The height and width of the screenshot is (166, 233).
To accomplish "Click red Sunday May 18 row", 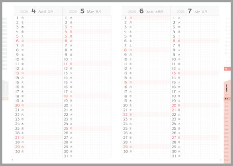I will point(87,96).
